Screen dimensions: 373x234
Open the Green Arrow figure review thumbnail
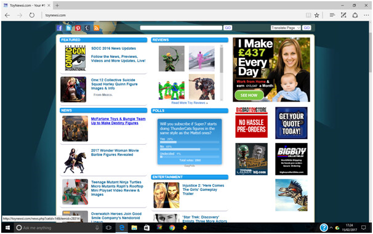[x=172, y=58]
